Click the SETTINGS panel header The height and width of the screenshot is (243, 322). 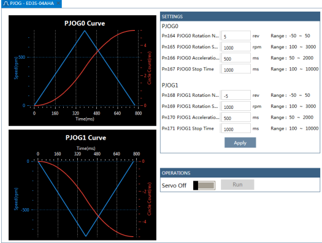point(240,17)
